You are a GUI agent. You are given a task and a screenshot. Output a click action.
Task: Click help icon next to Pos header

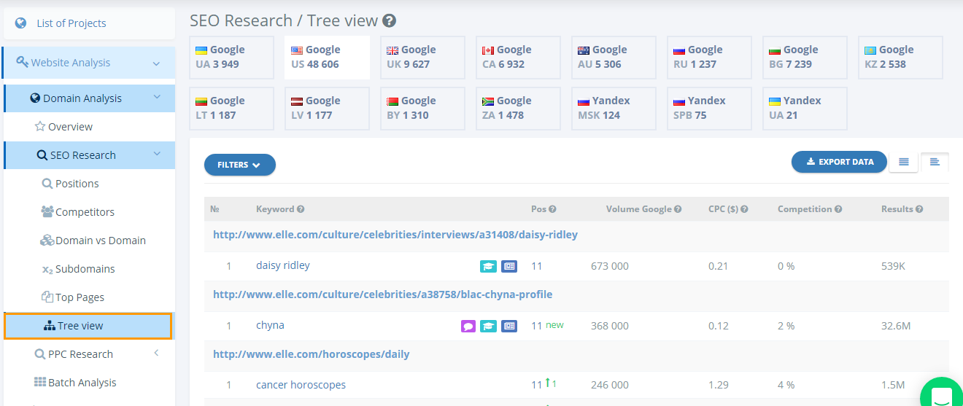[x=552, y=209]
